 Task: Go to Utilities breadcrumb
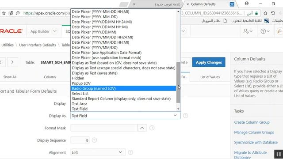8,45
